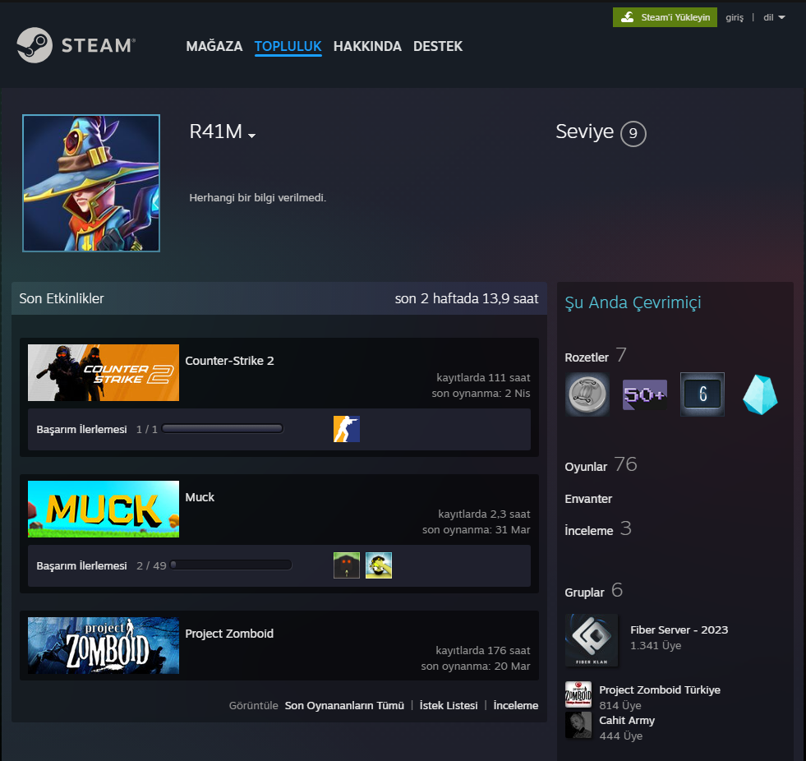The height and width of the screenshot is (761, 806).
Task: Open the Envanter inventory link
Action: pos(588,499)
